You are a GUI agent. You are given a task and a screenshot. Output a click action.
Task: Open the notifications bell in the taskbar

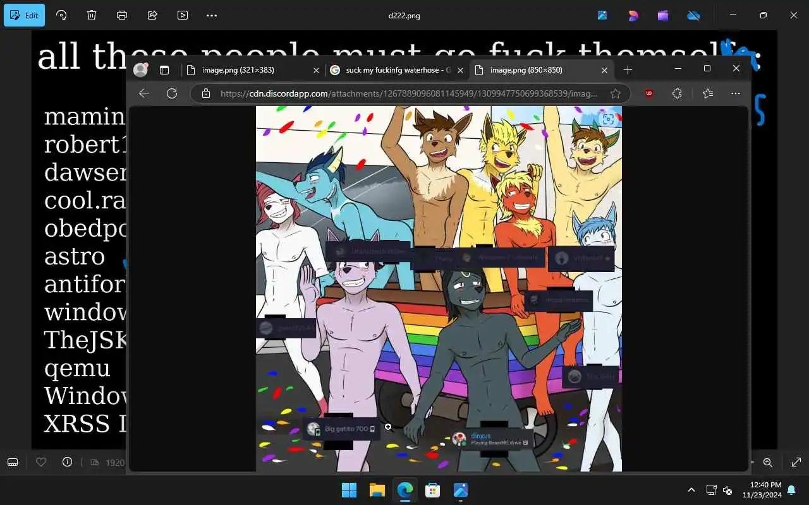point(791,490)
